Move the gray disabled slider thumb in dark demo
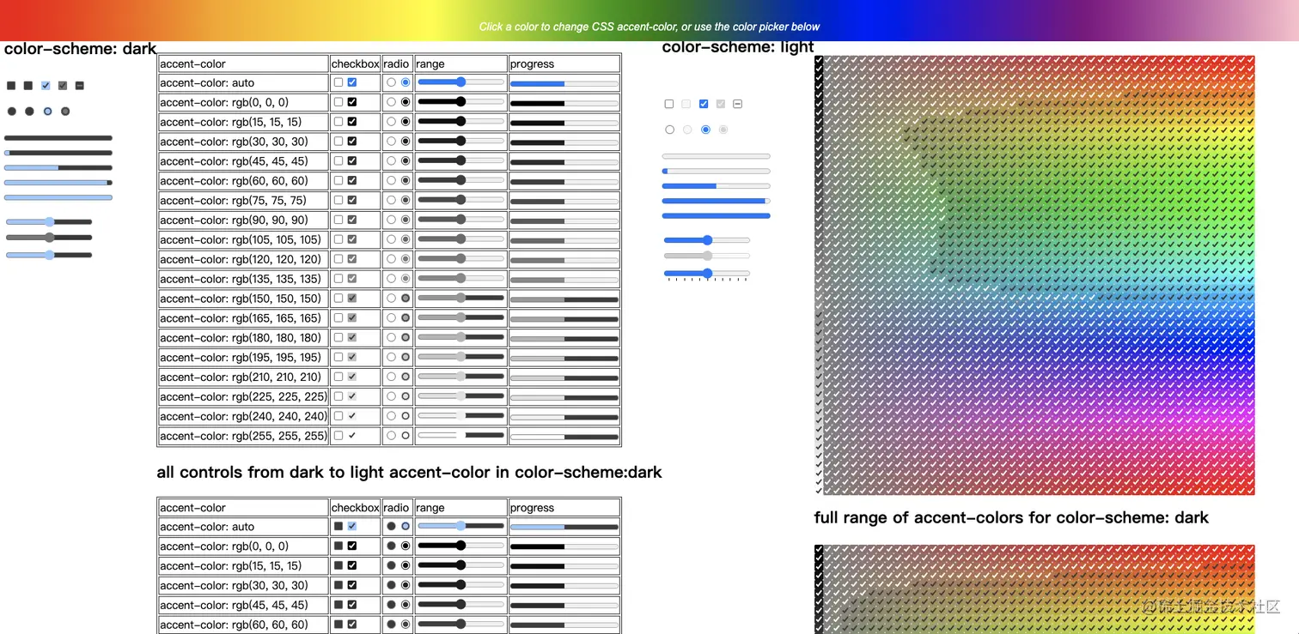The width and height of the screenshot is (1299, 634). tap(49, 238)
